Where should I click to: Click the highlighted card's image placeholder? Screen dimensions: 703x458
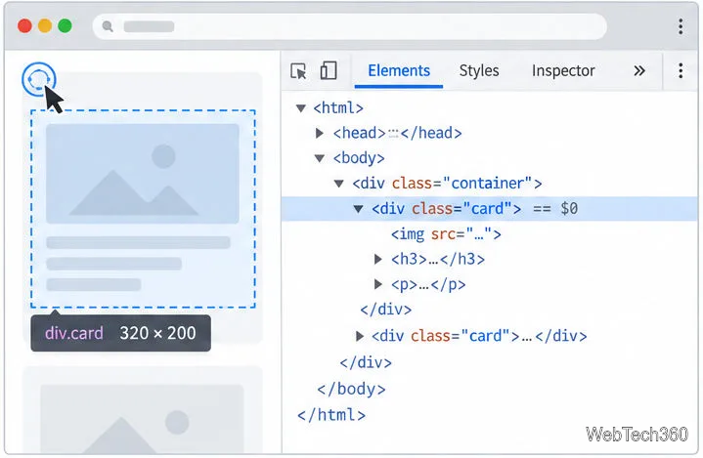pos(143,174)
